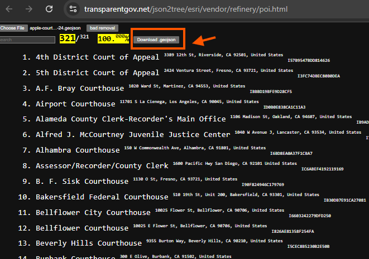Click the Airport Courthouse list item

(75, 104)
